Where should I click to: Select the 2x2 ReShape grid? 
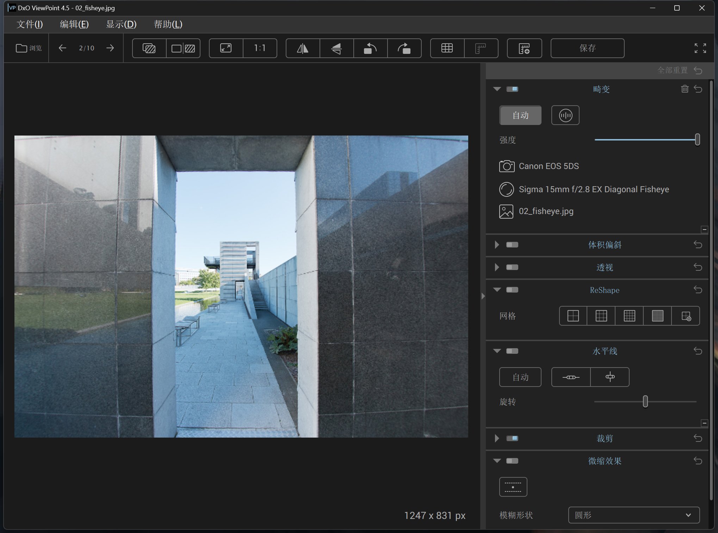click(x=573, y=316)
